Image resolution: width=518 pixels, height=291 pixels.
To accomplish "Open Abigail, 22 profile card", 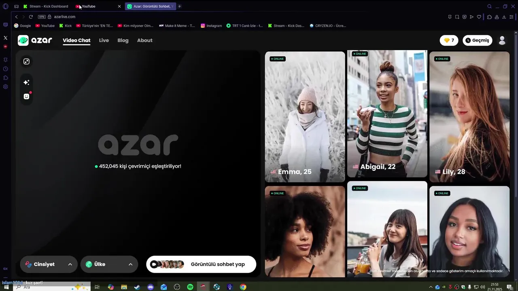I will tap(387, 114).
